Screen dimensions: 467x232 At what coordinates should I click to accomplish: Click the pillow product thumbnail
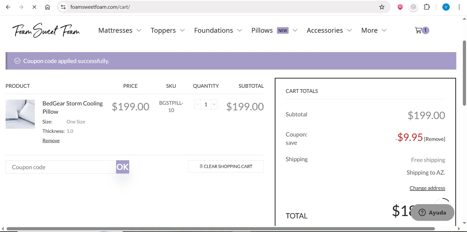coord(20,114)
